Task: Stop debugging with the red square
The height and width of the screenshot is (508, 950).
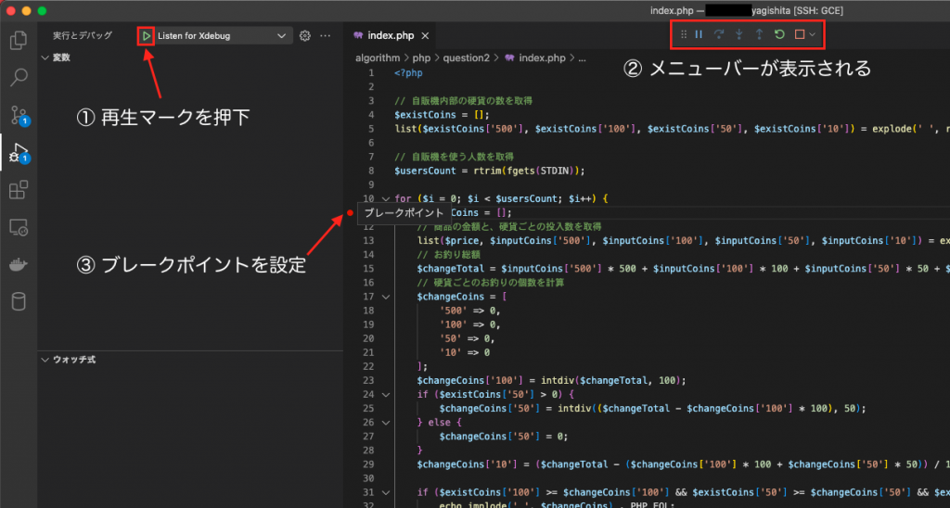Action: pos(798,35)
